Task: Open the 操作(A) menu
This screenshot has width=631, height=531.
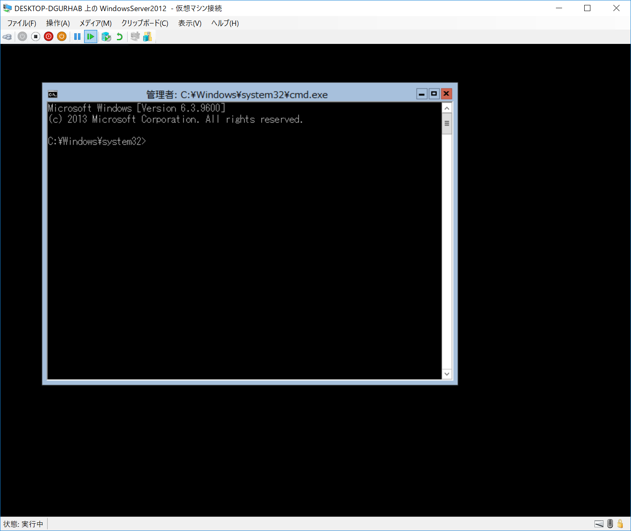Action: (x=57, y=23)
